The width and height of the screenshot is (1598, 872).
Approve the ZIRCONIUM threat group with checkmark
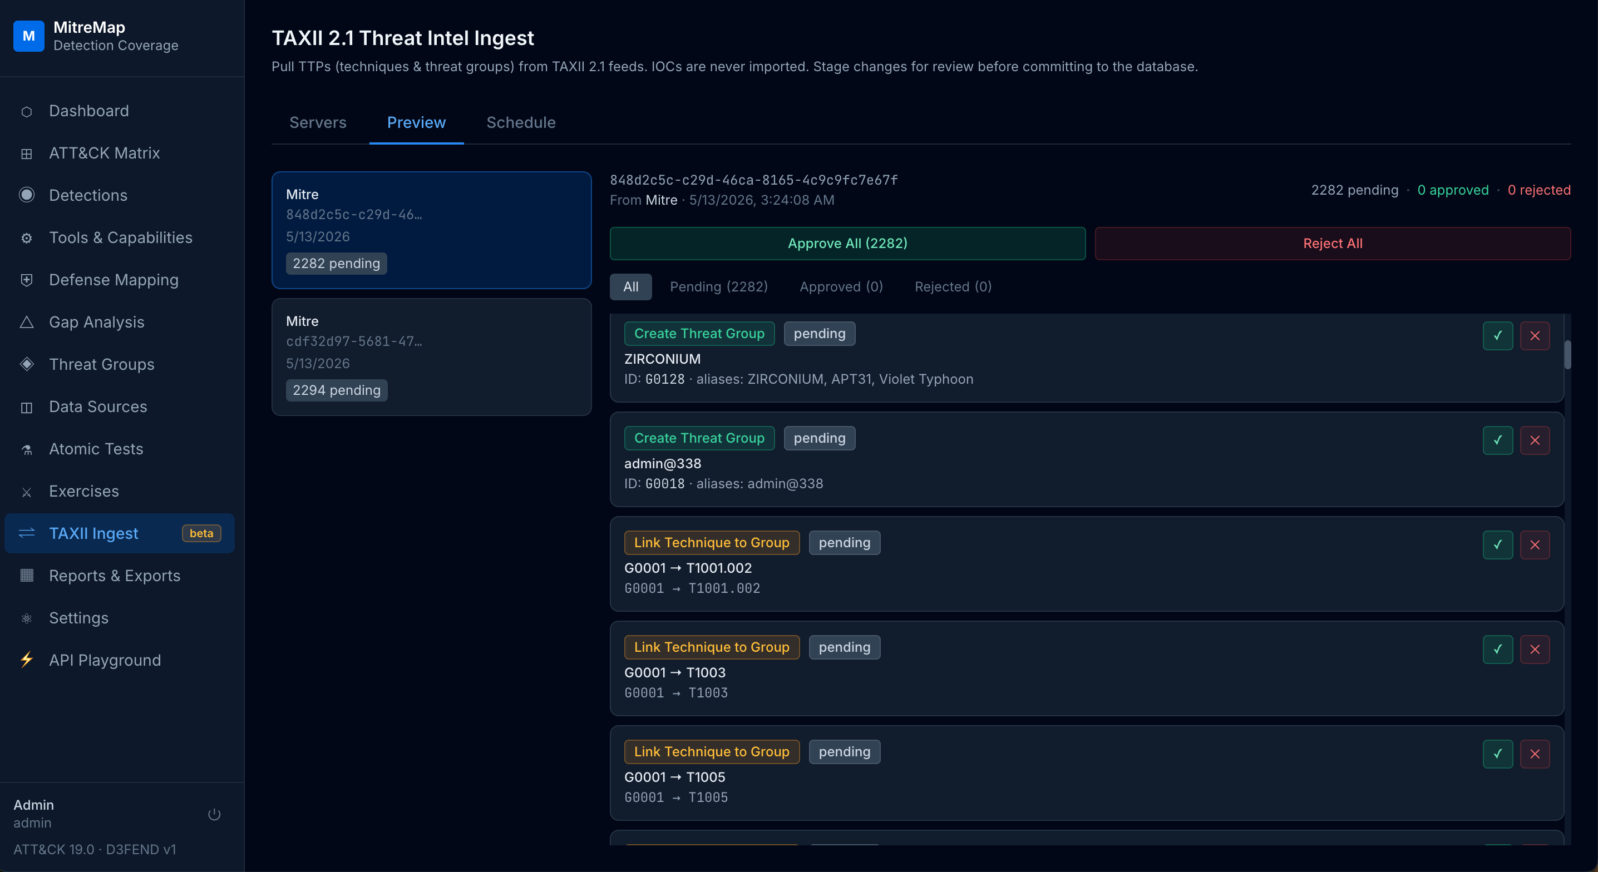(x=1497, y=335)
